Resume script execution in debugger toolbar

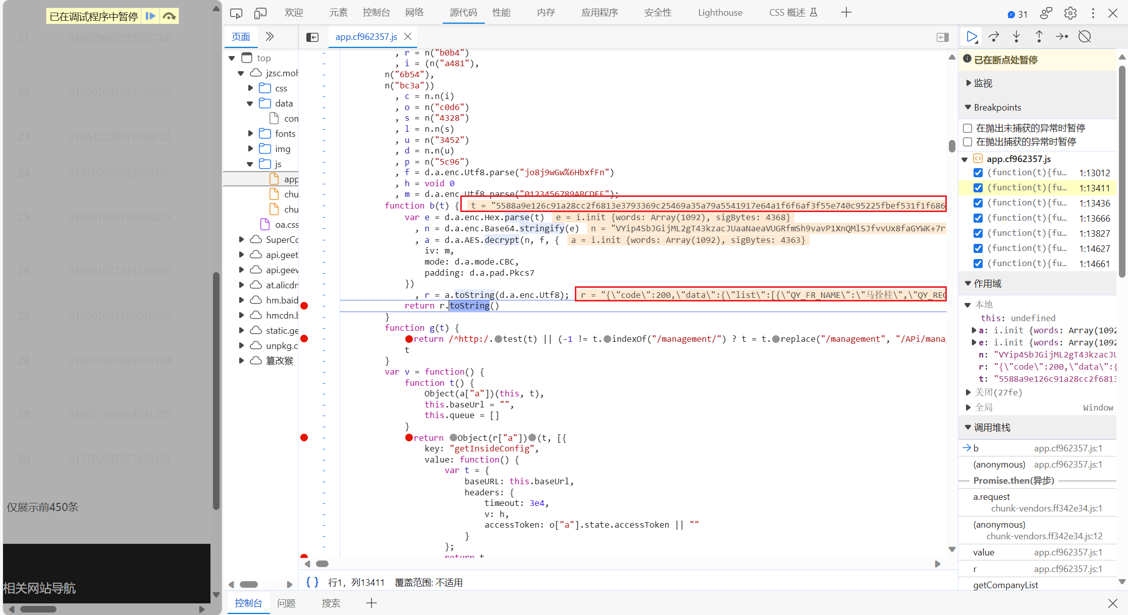pyautogui.click(x=971, y=36)
